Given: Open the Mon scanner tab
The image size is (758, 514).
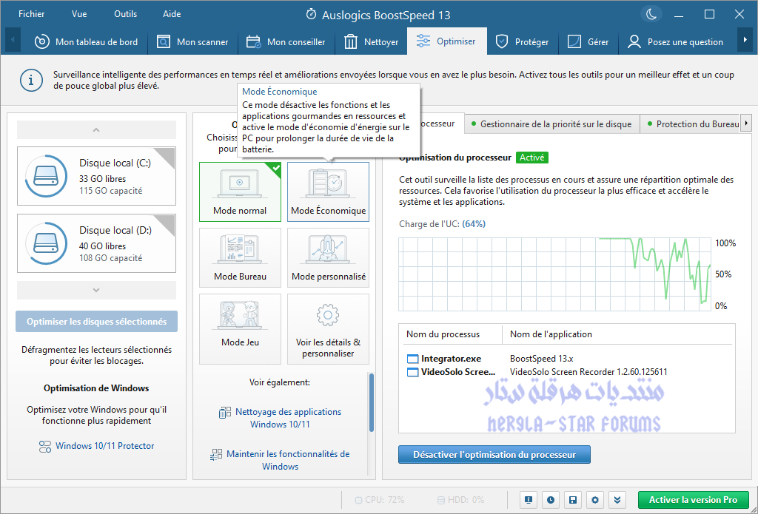Looking at the screenshot, I should [x=192, y=42].
